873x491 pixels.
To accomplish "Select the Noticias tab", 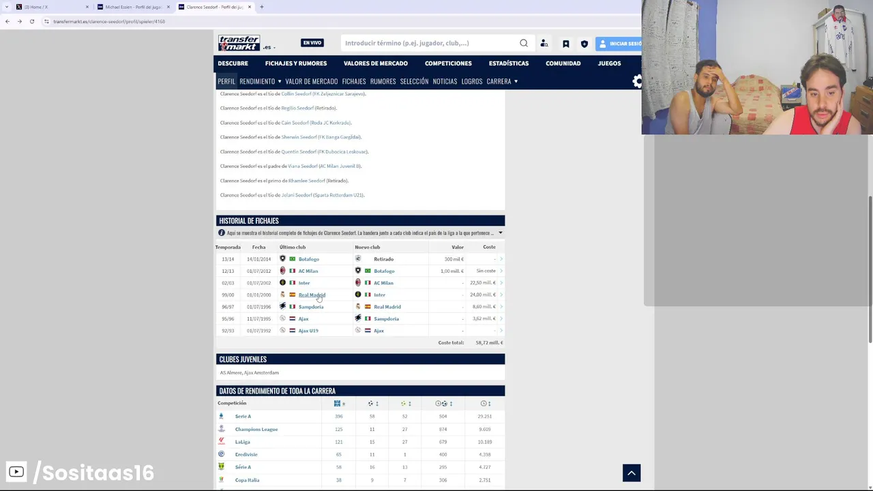I will point(445,81).
